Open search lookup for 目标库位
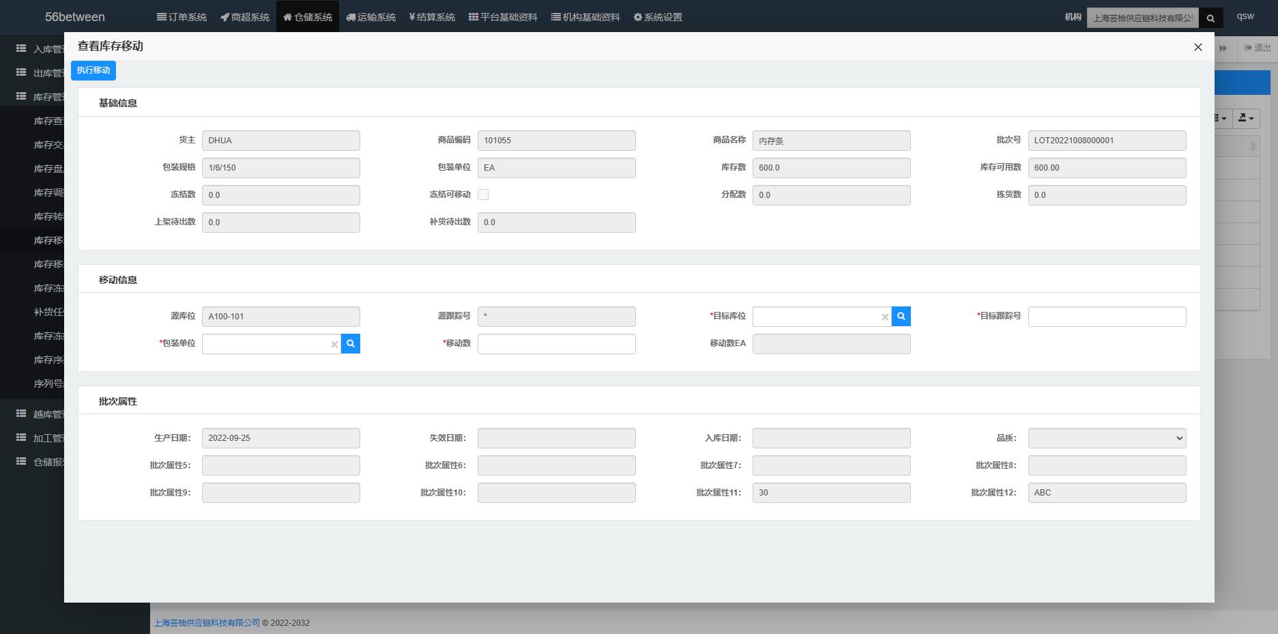The image size is (1278, 634). coord(901,316)
